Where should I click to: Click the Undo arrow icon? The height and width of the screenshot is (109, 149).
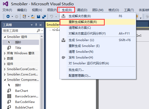click(x=52, y=17)
